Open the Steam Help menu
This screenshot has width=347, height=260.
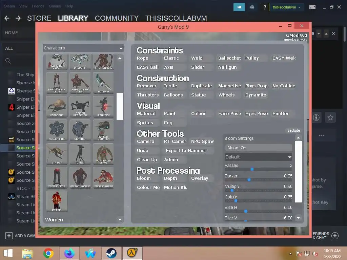(69, 6)
